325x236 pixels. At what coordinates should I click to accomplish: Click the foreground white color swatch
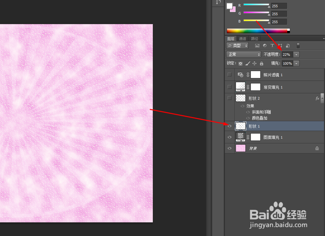pos(229,6)
